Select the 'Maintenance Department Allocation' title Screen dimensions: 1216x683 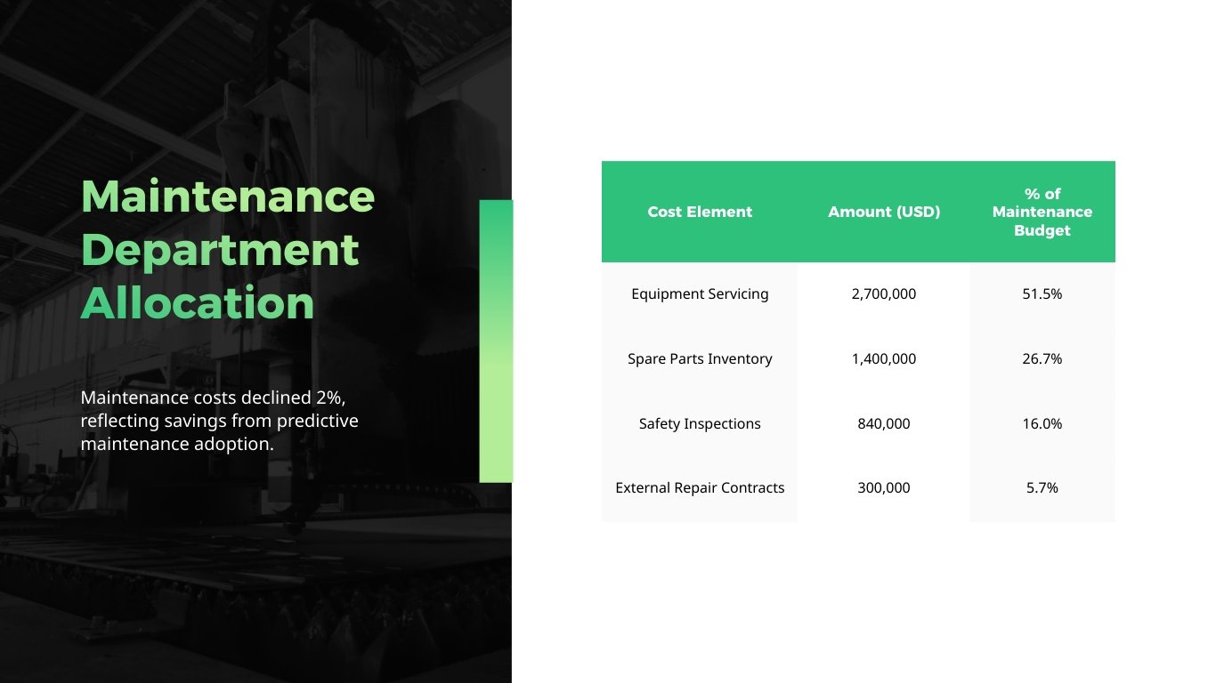coord(227,250)
